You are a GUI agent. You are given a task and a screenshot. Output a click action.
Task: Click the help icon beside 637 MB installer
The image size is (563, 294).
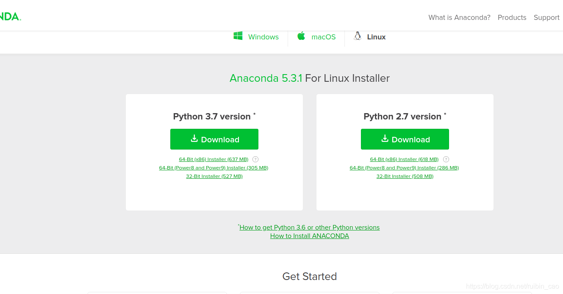click(255, 159)
